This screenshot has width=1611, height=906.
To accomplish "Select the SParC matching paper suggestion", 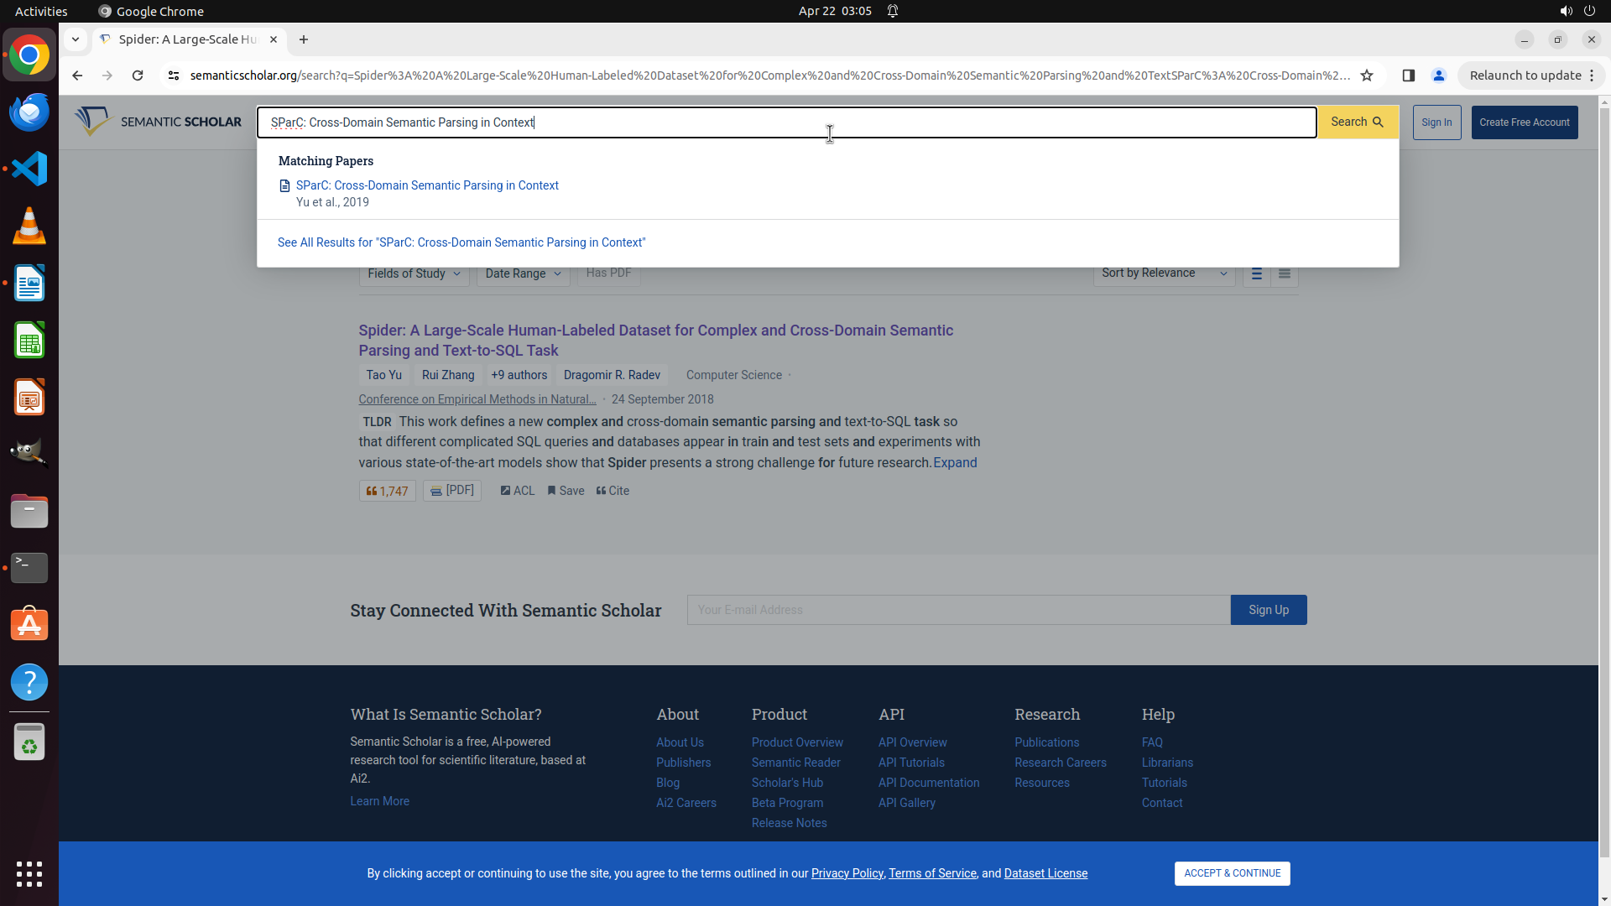I will 426,185.
